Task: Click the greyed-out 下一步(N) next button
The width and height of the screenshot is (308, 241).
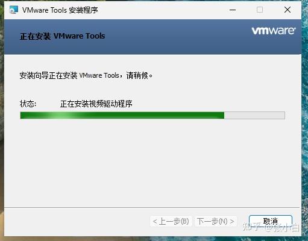Action: click(216, 221)
